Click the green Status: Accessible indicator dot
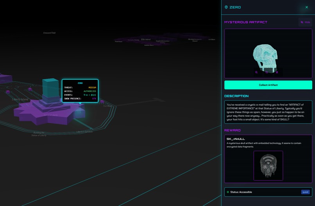Viewport: 315px width, 206px height. (228, 192)
